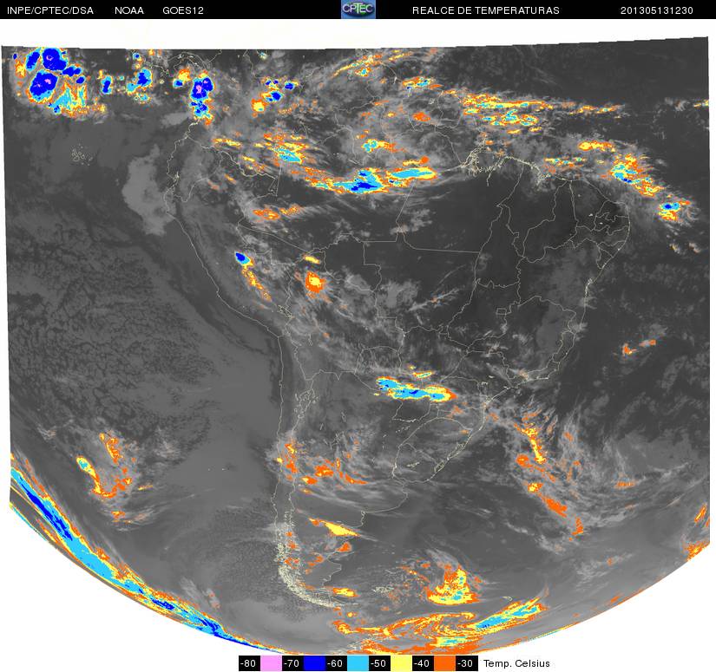Click the Temp. Celsius legend label
Image resolution: width=716 pixels, height=672 pixels.
coord(516,663)
